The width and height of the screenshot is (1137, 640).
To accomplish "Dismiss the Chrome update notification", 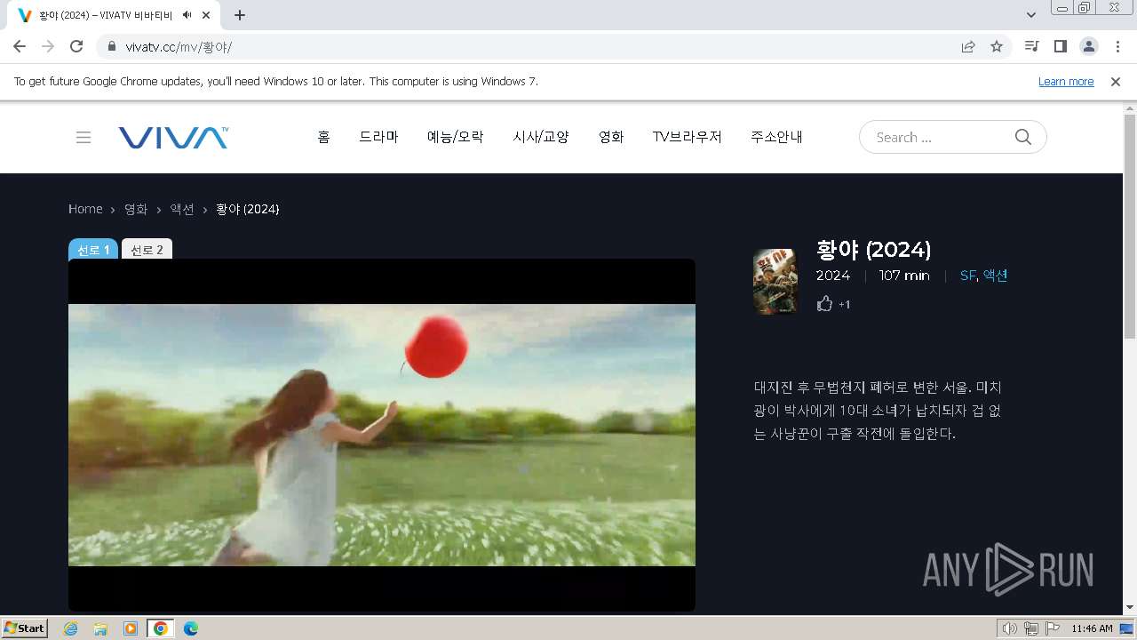I will 1116,81.
